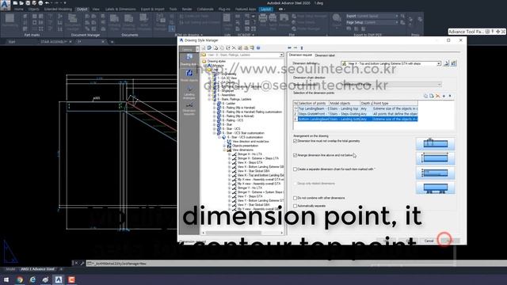Open the Model objects sidebar panel
Viewport: 507px width, 285px height.
pos(189,76)
